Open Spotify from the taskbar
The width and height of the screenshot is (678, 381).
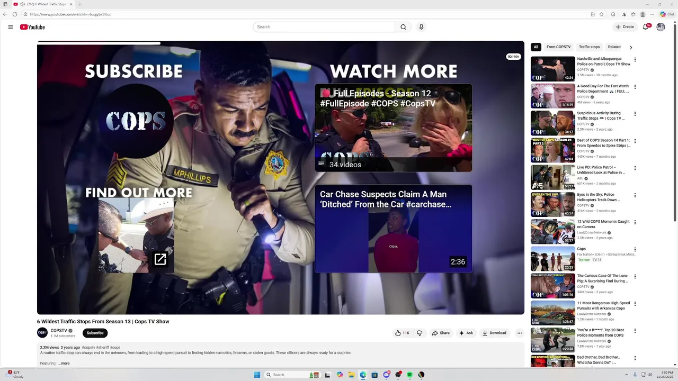pyautogui.click(x=409, y=375)
